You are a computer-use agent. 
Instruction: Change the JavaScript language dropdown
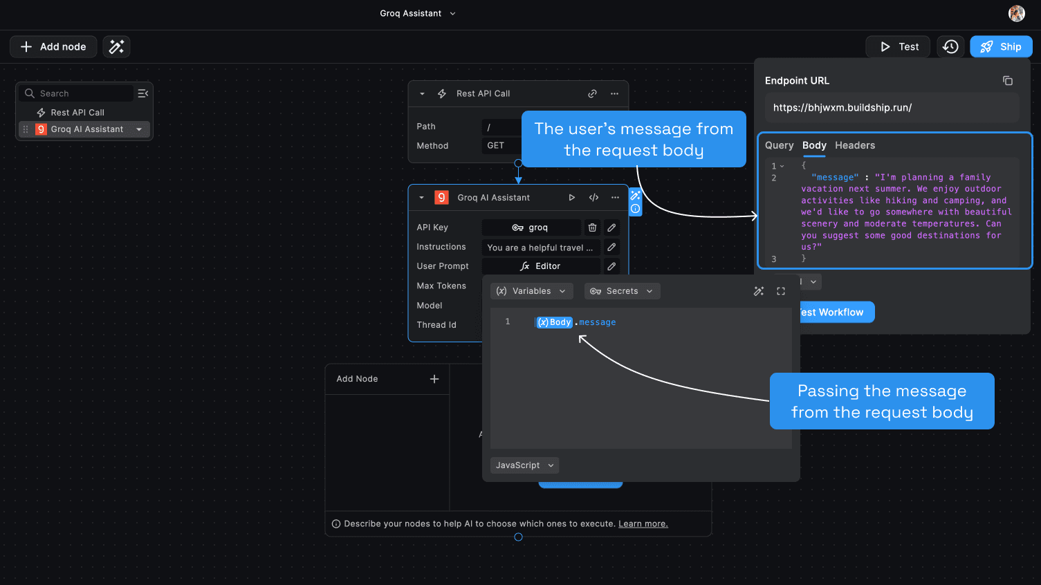524,465
